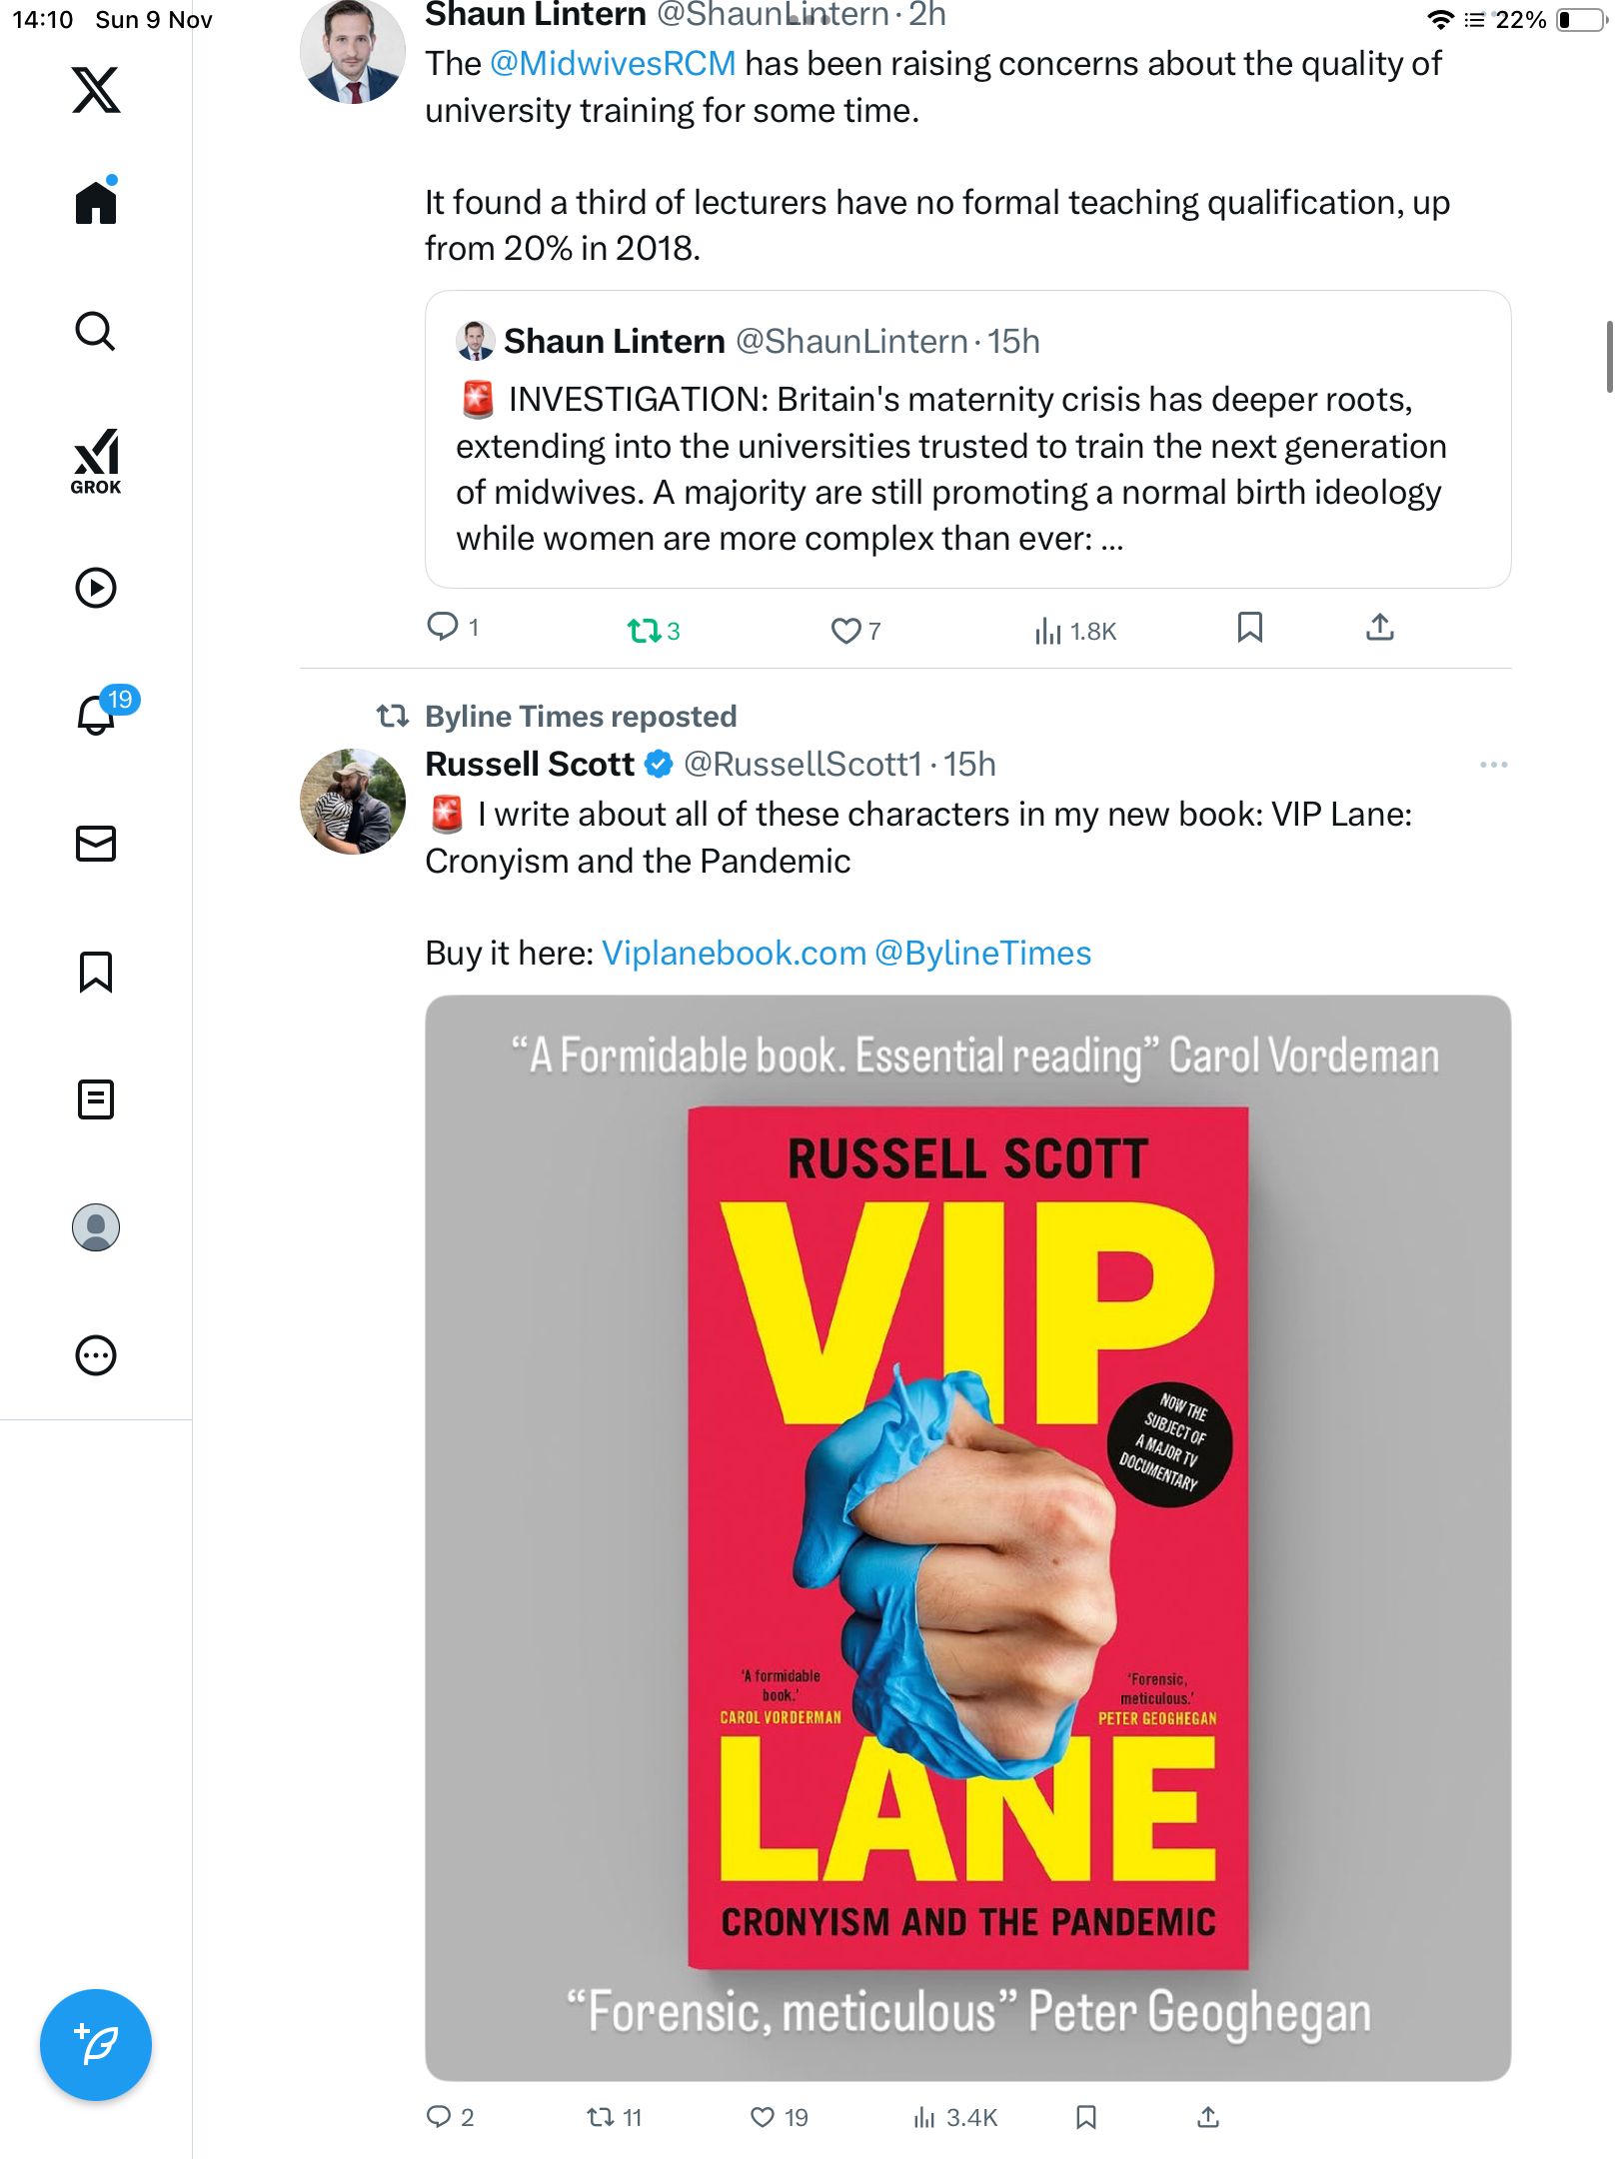
Task: Expand the More menu in sidebar
Action: 96,1356
